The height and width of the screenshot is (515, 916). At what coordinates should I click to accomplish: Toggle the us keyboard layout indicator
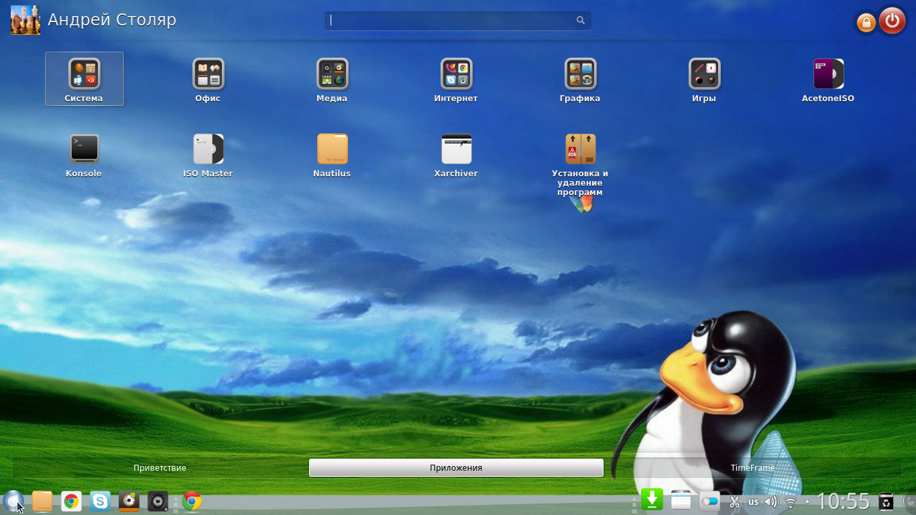tap(753, 502)
